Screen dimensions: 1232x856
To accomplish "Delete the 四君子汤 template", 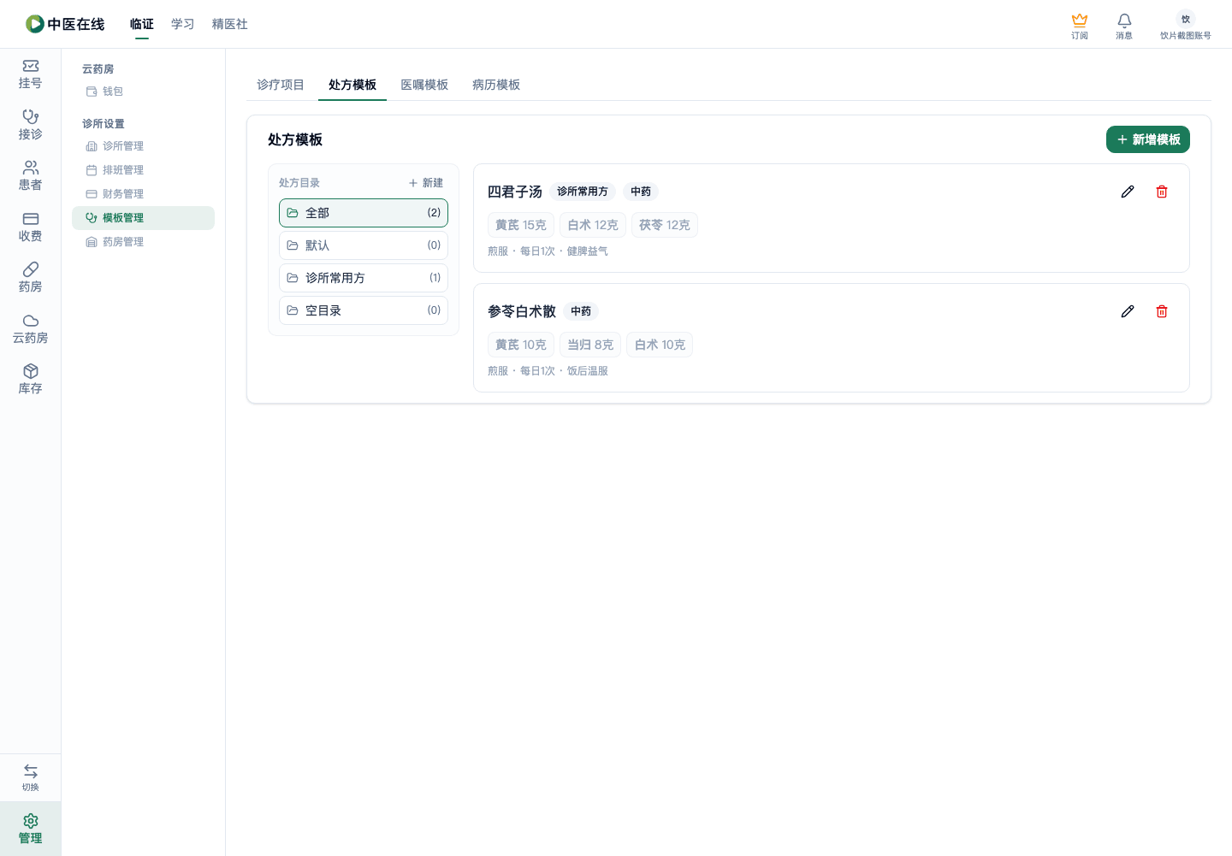I will (1162, 192).
